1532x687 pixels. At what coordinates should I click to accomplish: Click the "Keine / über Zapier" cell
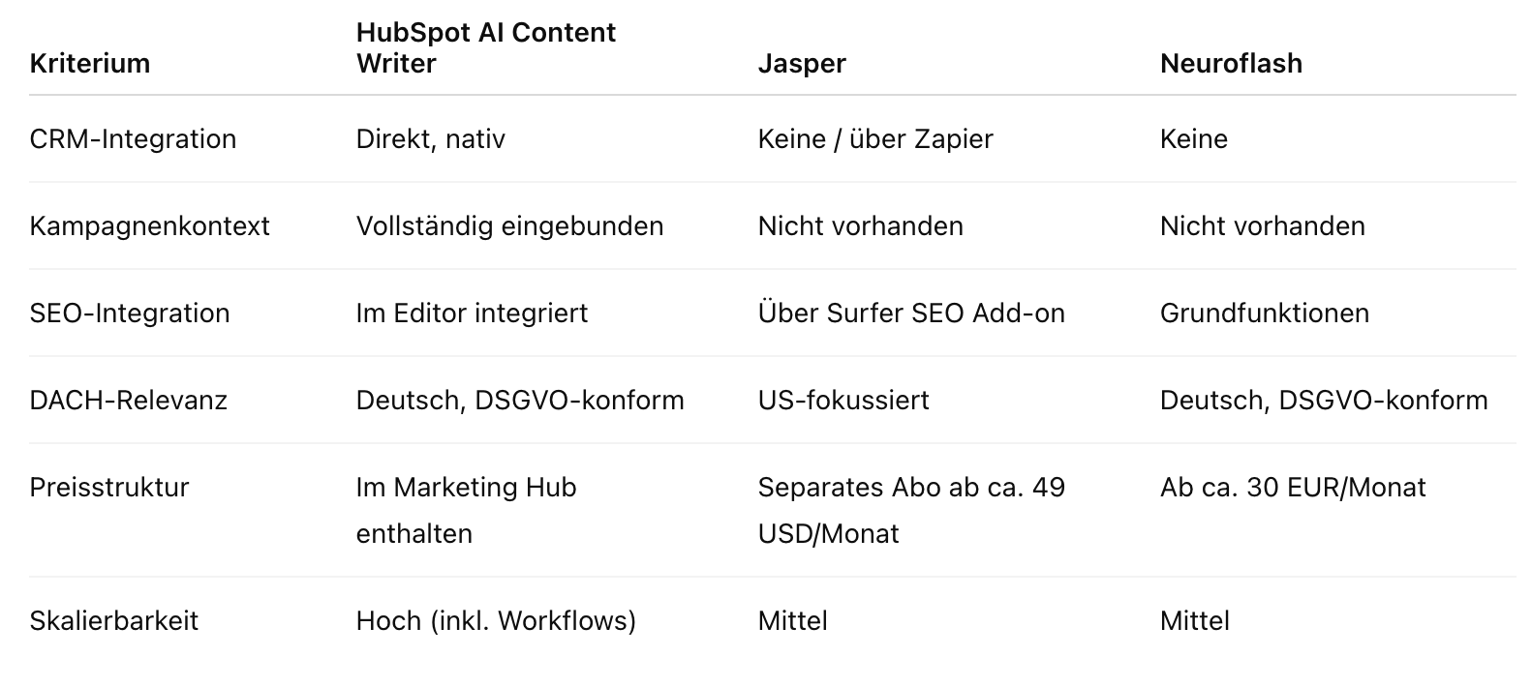[875, 139]
